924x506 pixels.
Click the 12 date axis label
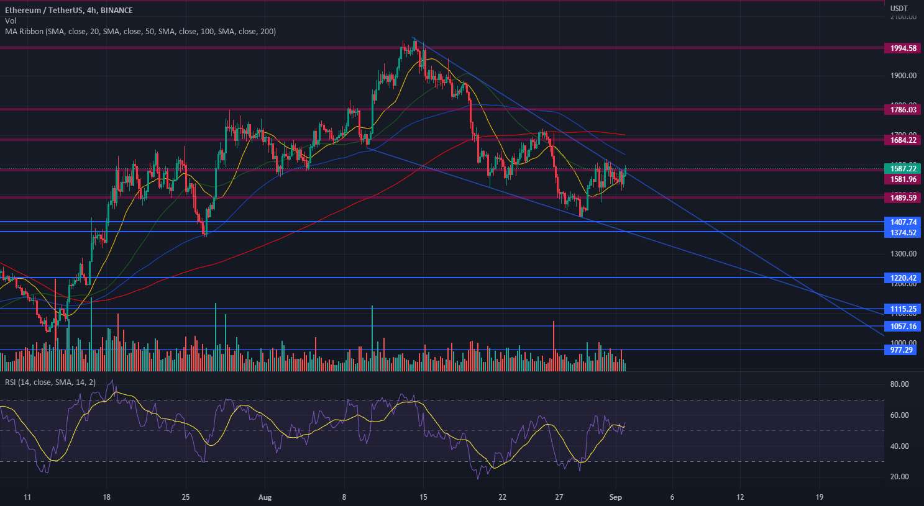point(740,497)
